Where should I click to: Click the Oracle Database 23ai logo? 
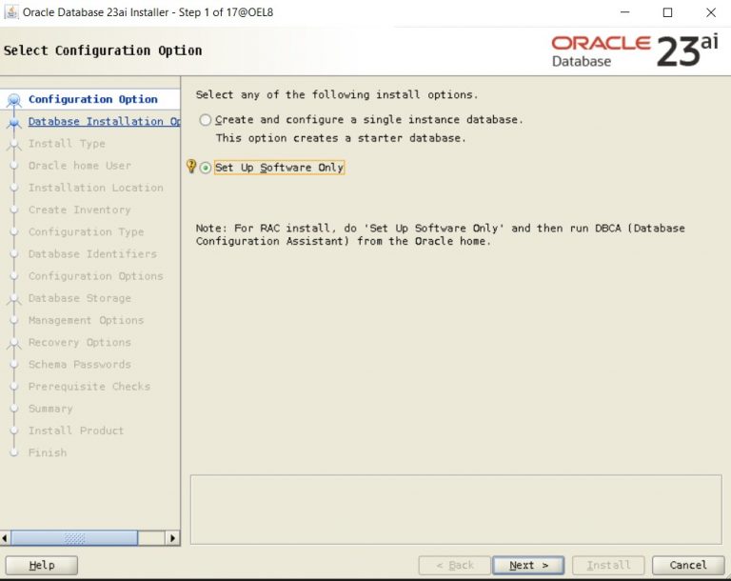(x=634, y=50)
